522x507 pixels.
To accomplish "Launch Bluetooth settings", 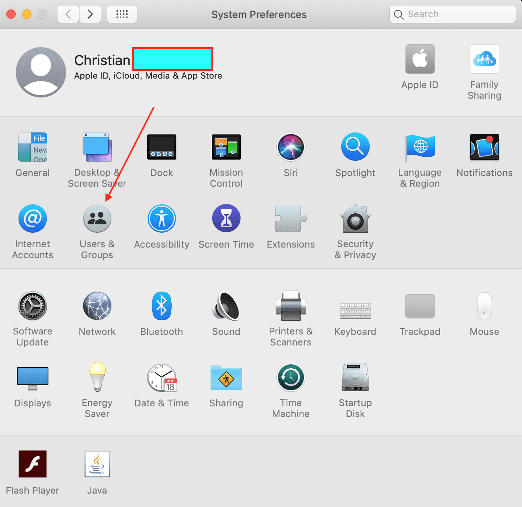I will click(x=161, y=306).
